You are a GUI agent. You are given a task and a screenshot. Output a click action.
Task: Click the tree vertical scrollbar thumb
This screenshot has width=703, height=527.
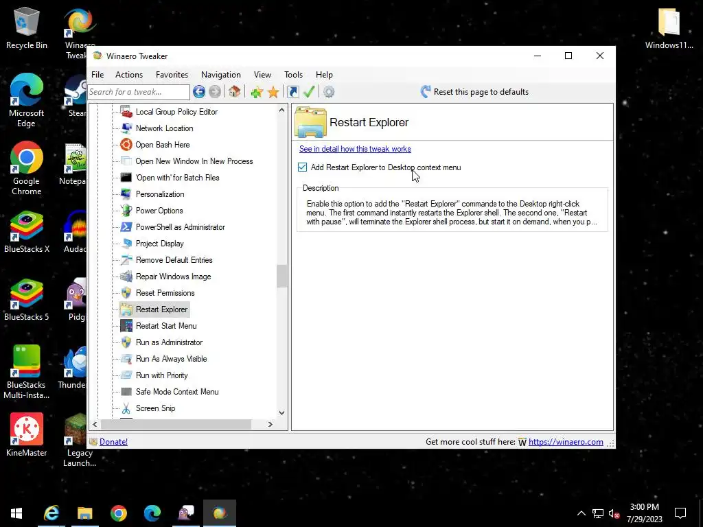point(281,276)
